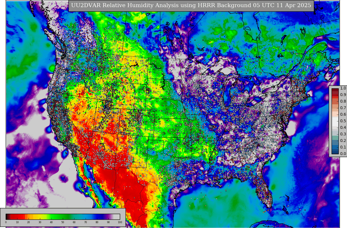
Task: Click the 90 tick label on humidity colorbar
Action: click(x=108, y=222)
